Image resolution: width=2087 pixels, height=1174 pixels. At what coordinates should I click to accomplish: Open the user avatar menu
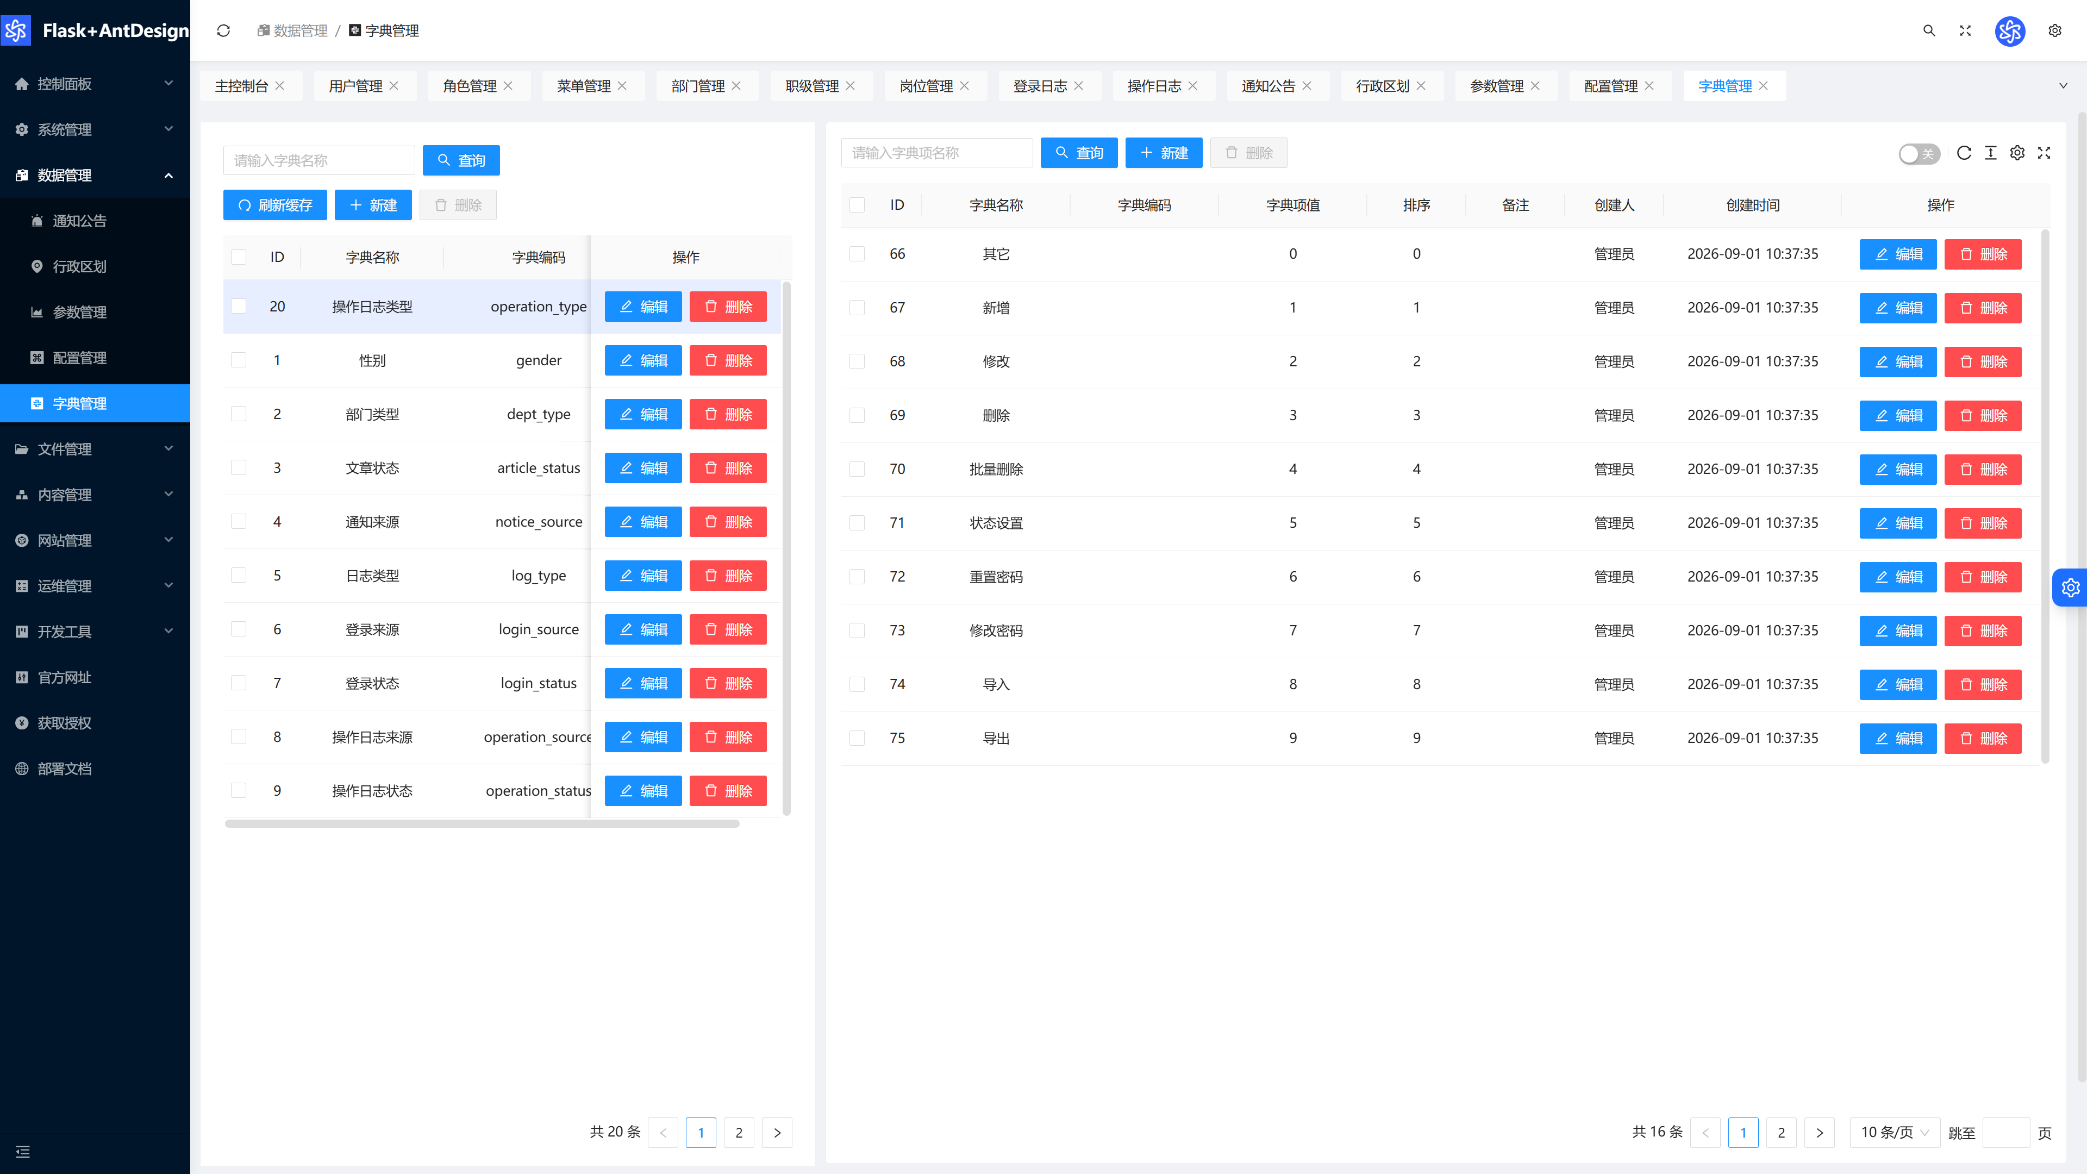[x=2010, y=31]
